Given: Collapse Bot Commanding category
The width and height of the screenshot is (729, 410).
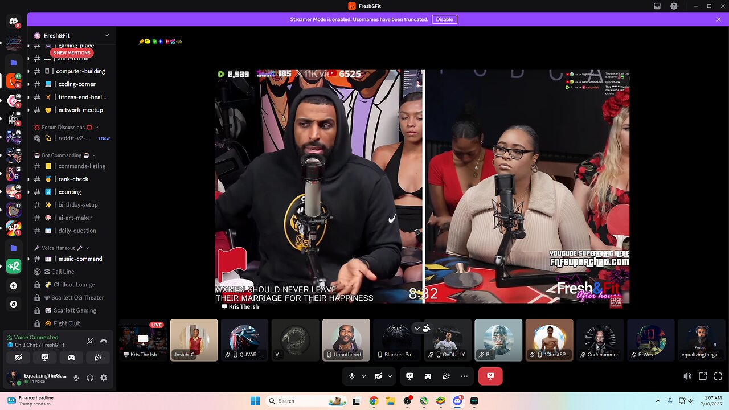Looking at the screenshot, I should tap(64, 155).
